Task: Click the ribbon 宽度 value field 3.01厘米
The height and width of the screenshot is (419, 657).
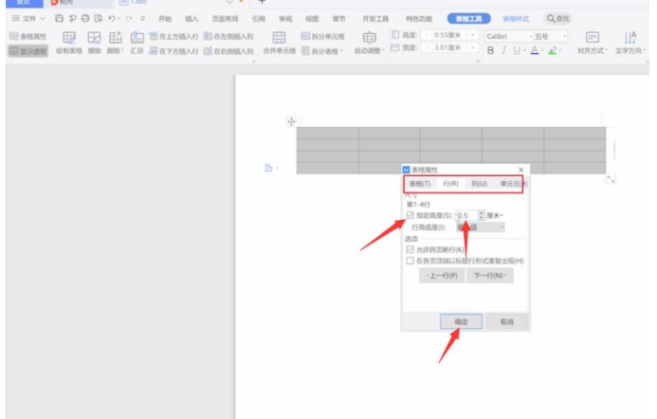Action: [x=447, y=47]
